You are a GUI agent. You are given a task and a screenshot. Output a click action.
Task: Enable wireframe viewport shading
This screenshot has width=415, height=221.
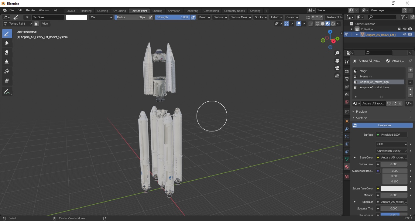pyautogui.click(x=317, y=24)
